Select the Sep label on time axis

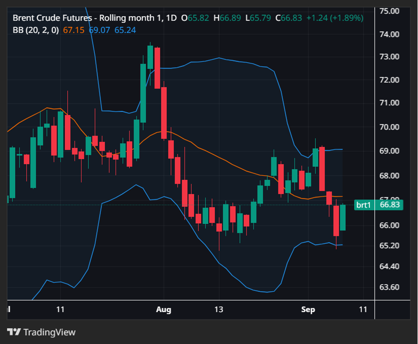pos(308,309)
